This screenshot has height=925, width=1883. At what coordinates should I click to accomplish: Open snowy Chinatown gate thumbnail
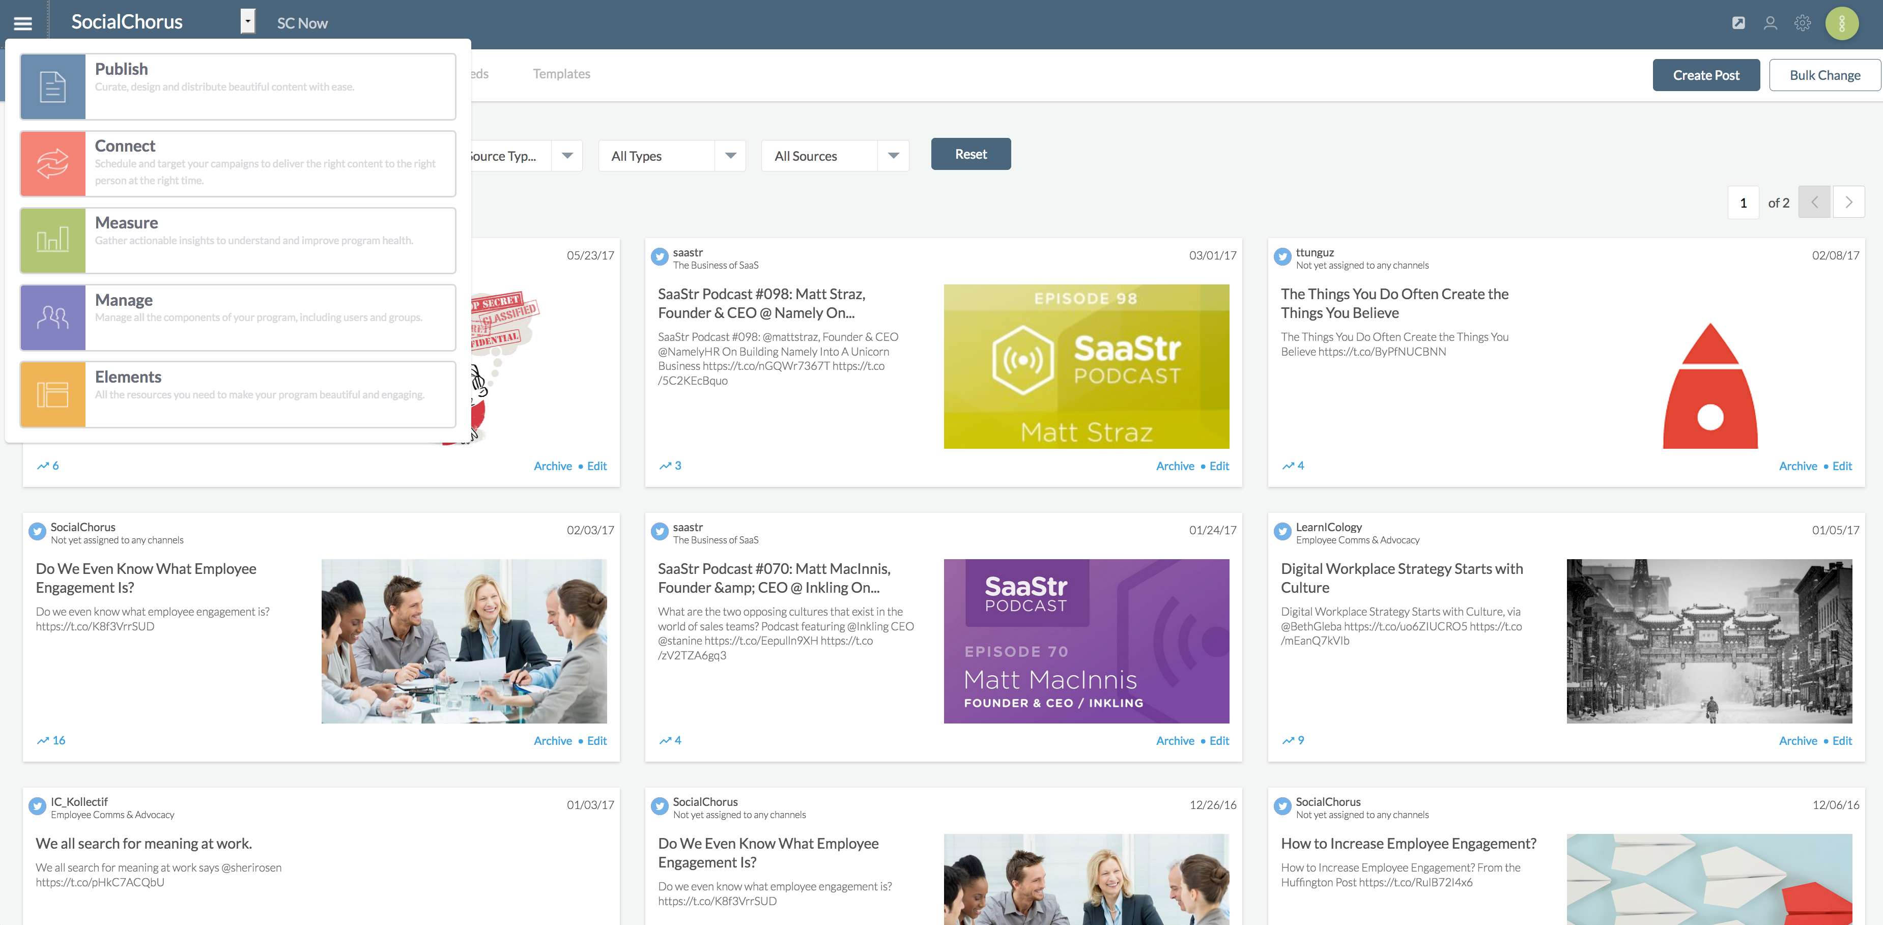click(1709, 641)
